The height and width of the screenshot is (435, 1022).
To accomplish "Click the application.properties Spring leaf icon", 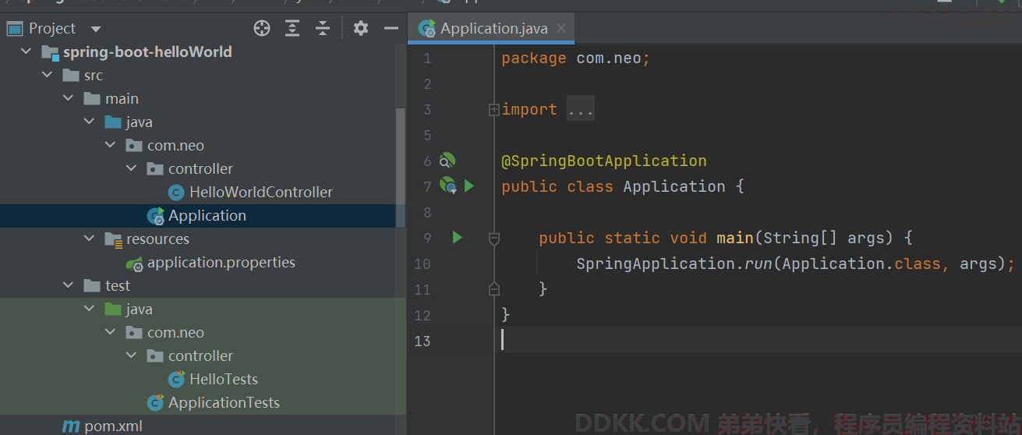I will (x=135, y=263).
